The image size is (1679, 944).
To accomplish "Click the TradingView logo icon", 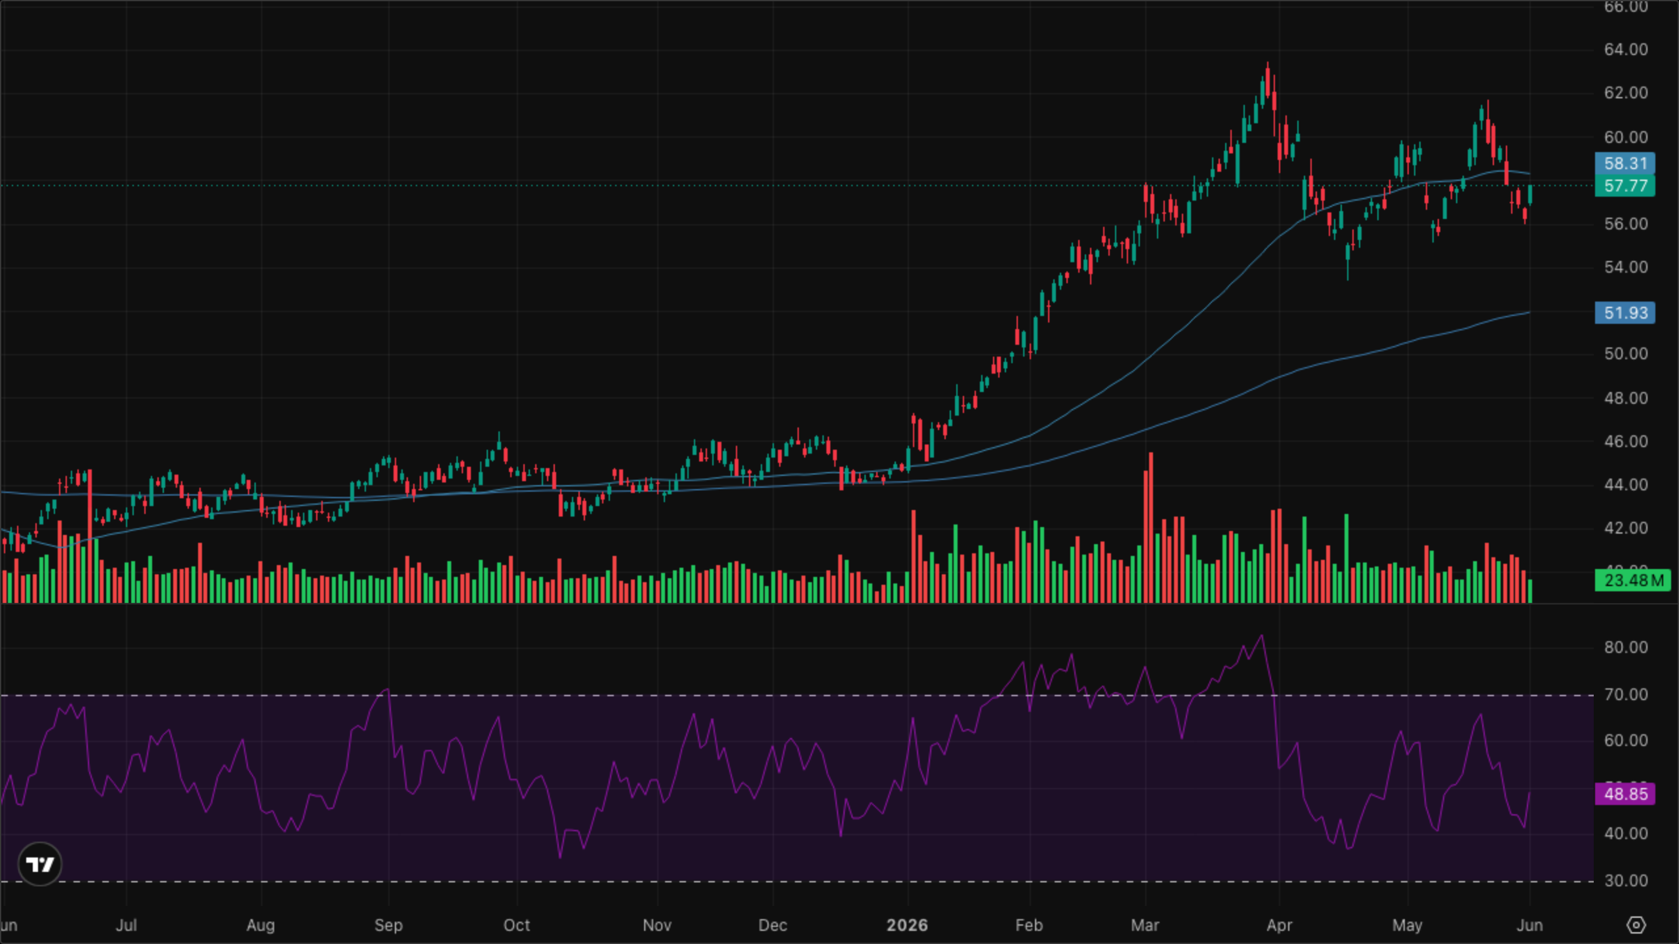I will [x=39, y=864].
